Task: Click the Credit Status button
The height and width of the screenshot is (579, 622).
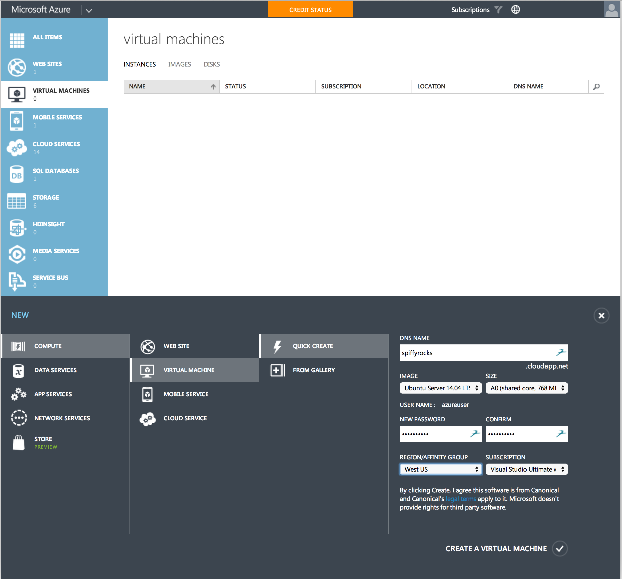Action: [310, 10]
